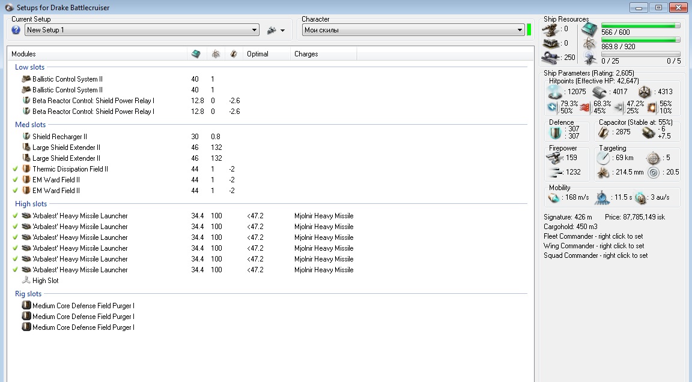Toggle third Arbalest launcher active checkmark
The width and height of the screenshot is (692, 382).
pos(16,237)
